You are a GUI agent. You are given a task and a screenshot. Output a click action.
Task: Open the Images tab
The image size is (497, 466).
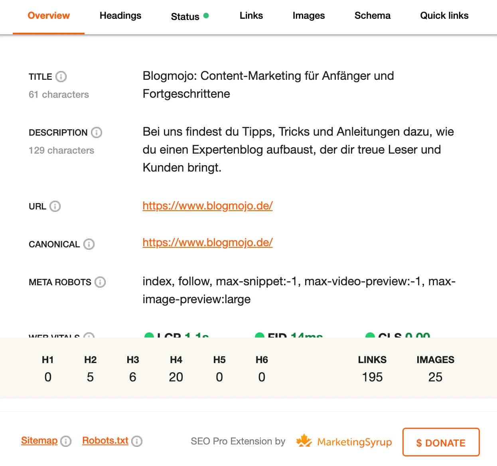click(308, 16)
